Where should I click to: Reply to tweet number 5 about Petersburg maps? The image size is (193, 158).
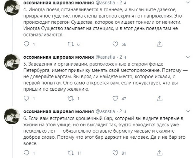[26, 98]
